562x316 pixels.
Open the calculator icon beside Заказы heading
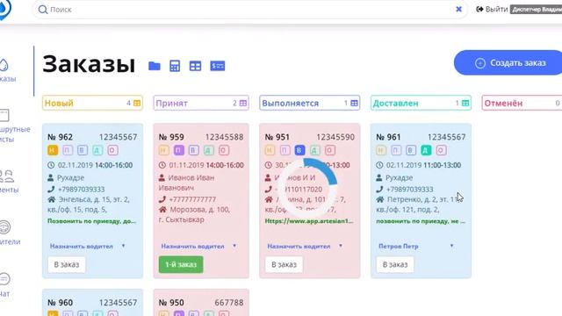[x=175, y=66]
